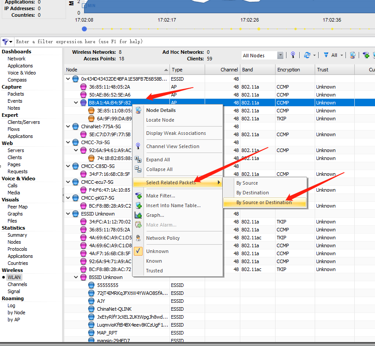375x346 pixels.
Task: Click the 36:85:11:48:05:2A AP node icon
Action: [x=83, y=87]
